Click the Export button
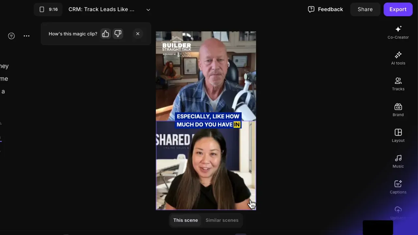 pos(398,9)
